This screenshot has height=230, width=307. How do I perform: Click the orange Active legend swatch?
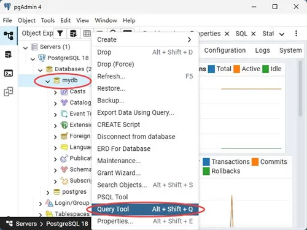[236, 69]
